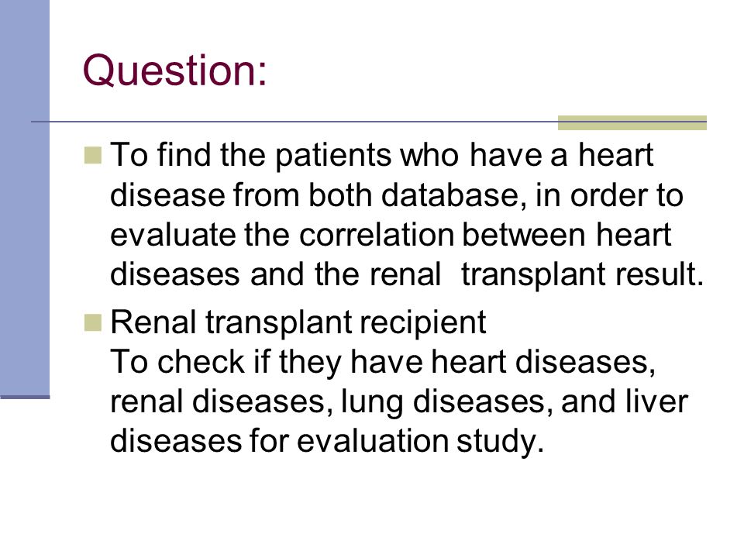
Task: Click the word 'heart' ending first line
Action: (615, 155)
